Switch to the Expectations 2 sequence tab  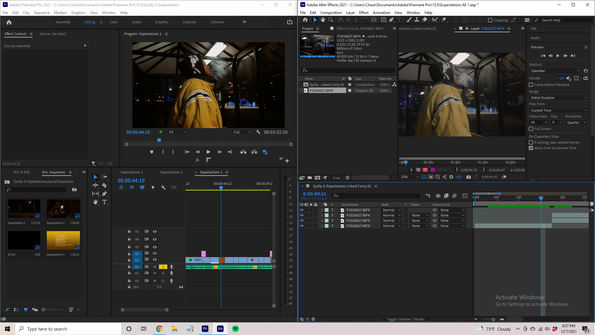point(171,172)
